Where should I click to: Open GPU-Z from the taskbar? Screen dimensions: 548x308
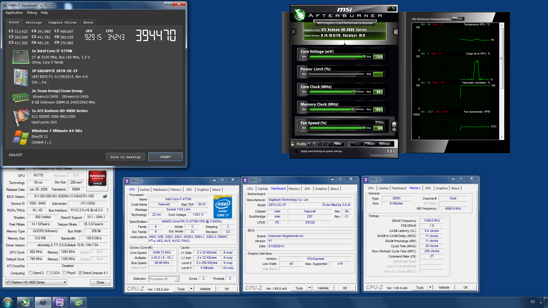pos(78,302)
